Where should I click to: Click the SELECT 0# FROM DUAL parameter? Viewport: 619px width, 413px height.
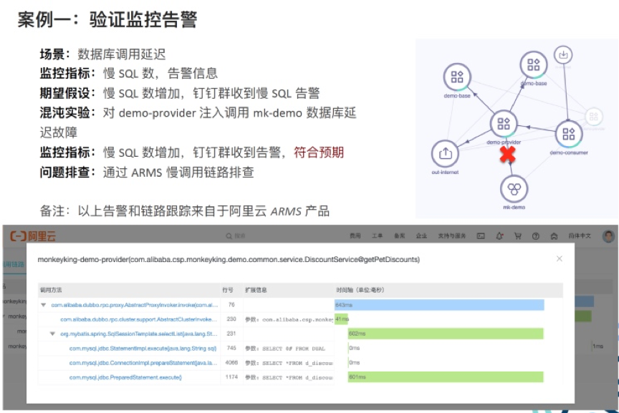coord(285,349)
